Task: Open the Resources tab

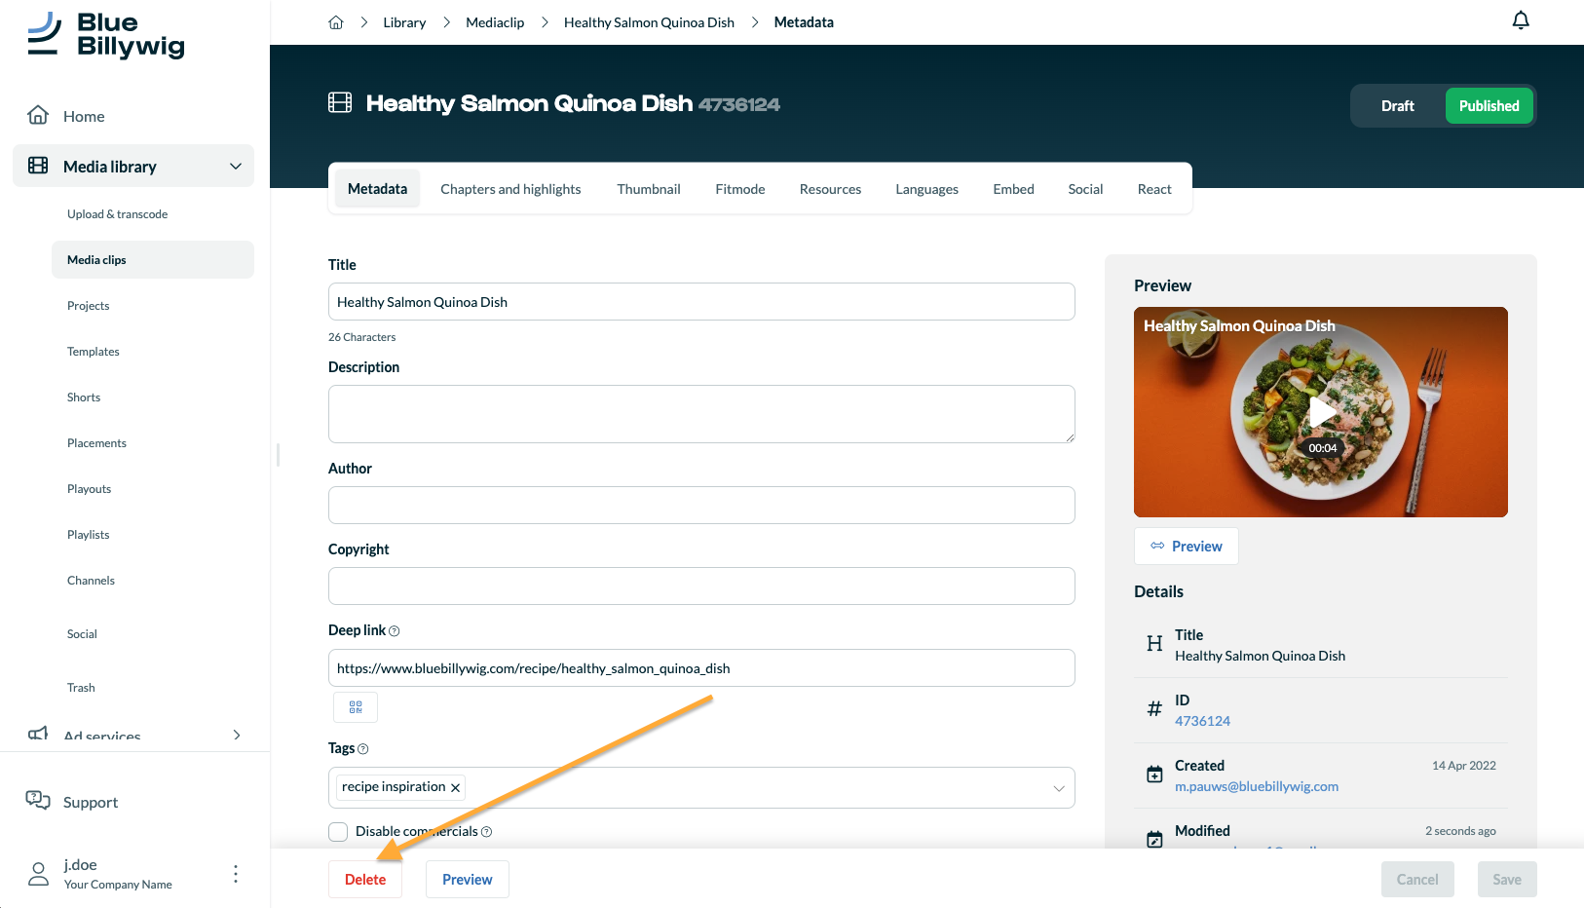Action: click(830, 189)
